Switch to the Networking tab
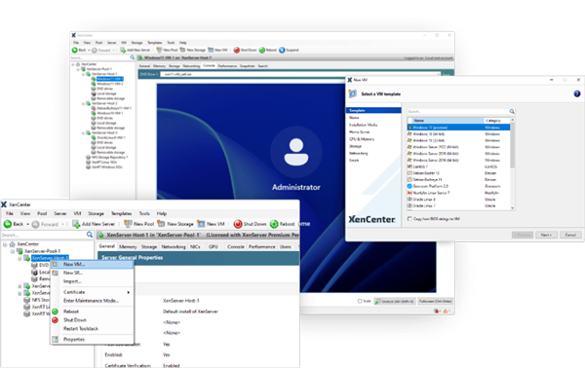 (x=174, y=246)
